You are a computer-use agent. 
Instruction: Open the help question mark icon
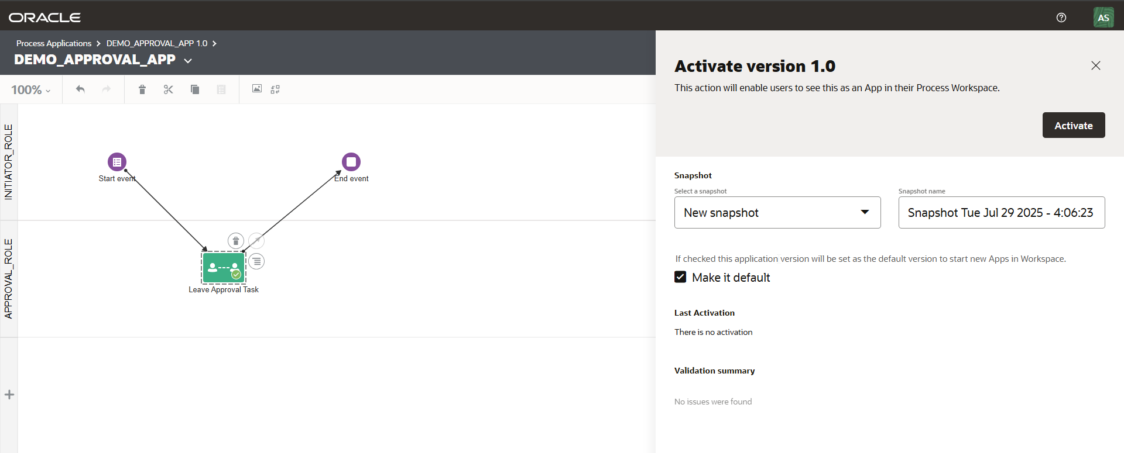click(x=1061, y=18)
